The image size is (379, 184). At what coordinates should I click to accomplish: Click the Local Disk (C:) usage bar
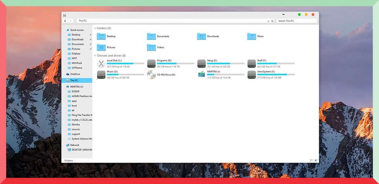pyautogui.click(x=125, y=64)
